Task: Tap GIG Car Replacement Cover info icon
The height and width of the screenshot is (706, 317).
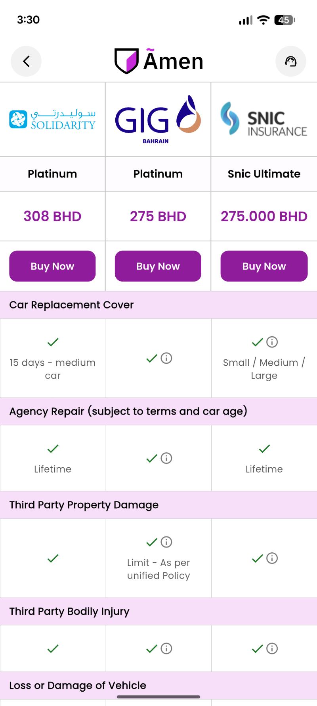Action: coord(166,358)
